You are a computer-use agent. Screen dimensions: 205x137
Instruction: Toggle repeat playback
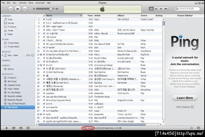click(21, 128)
